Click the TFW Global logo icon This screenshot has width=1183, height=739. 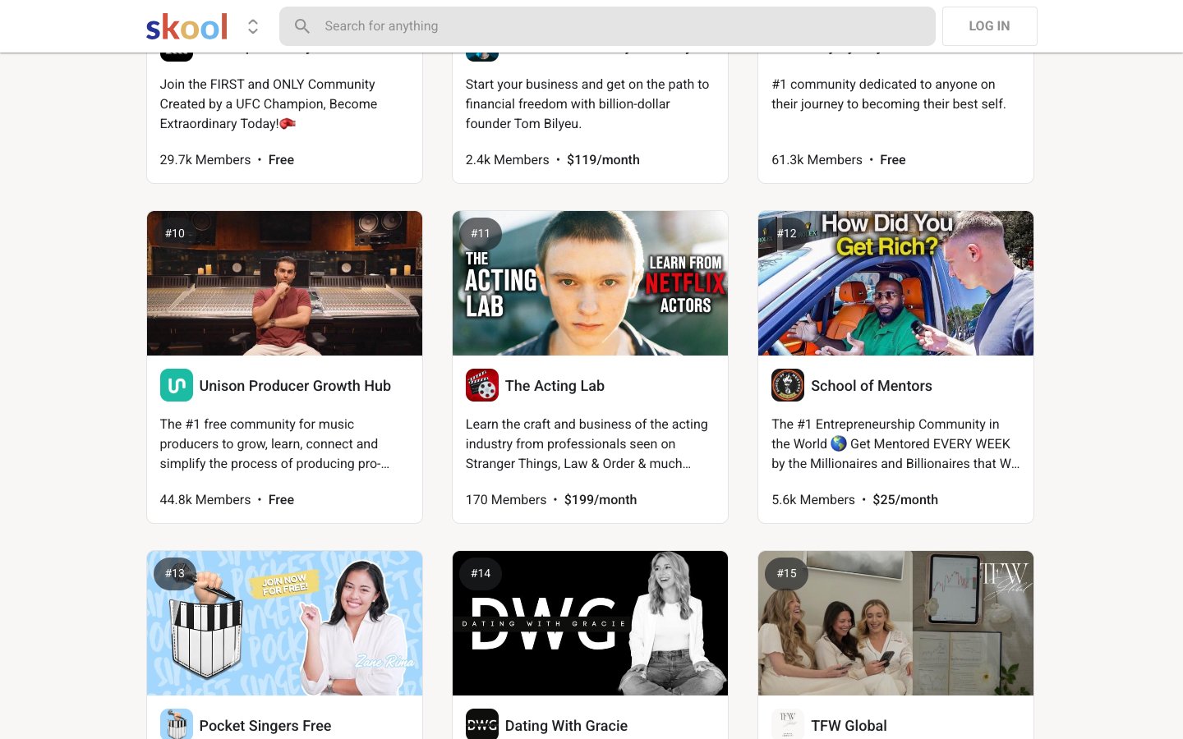click(787, 724)
